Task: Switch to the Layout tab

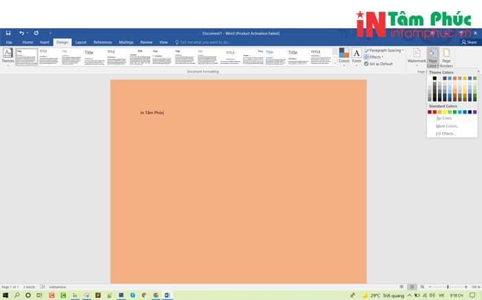Action: point(81,42)
